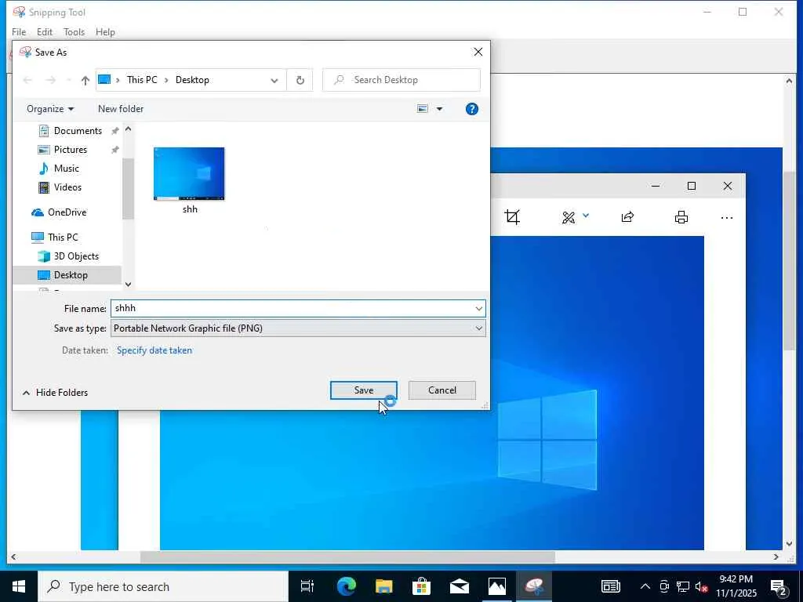
Task: Open 3D Objects in the navigation pane
Action: click(76, 256)
